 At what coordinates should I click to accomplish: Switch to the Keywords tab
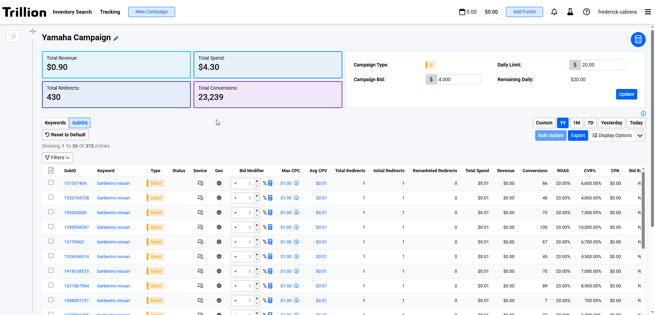pos(55,123)
